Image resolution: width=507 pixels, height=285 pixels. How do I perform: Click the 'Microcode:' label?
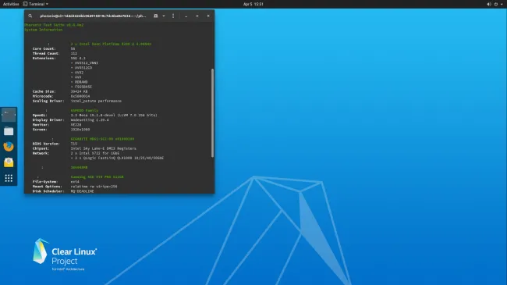pos(43,96)
